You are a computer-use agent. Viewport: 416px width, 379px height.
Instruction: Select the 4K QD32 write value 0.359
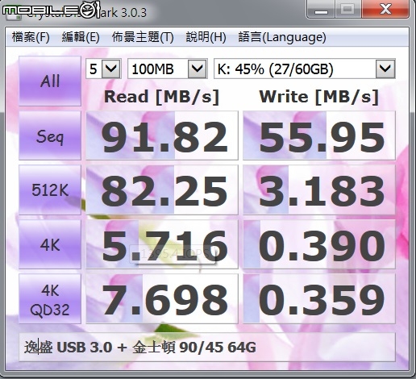pyautogui.click(x=319, y=298)
